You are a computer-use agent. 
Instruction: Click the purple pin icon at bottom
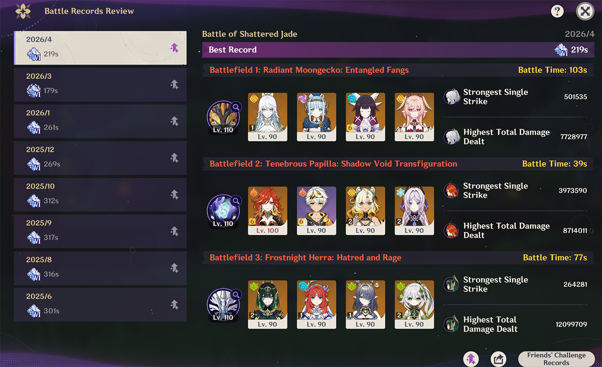tap(471, 359)
